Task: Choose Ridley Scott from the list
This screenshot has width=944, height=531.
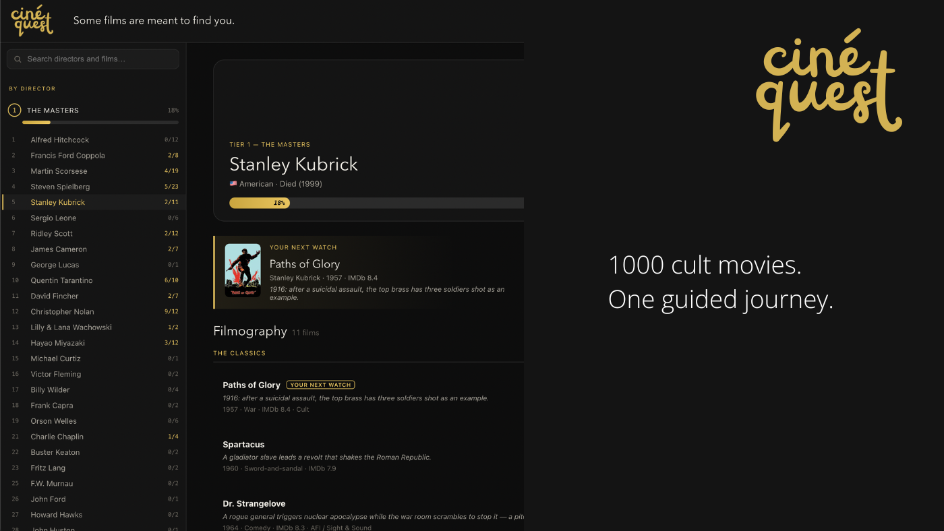Action: (93, 233)
